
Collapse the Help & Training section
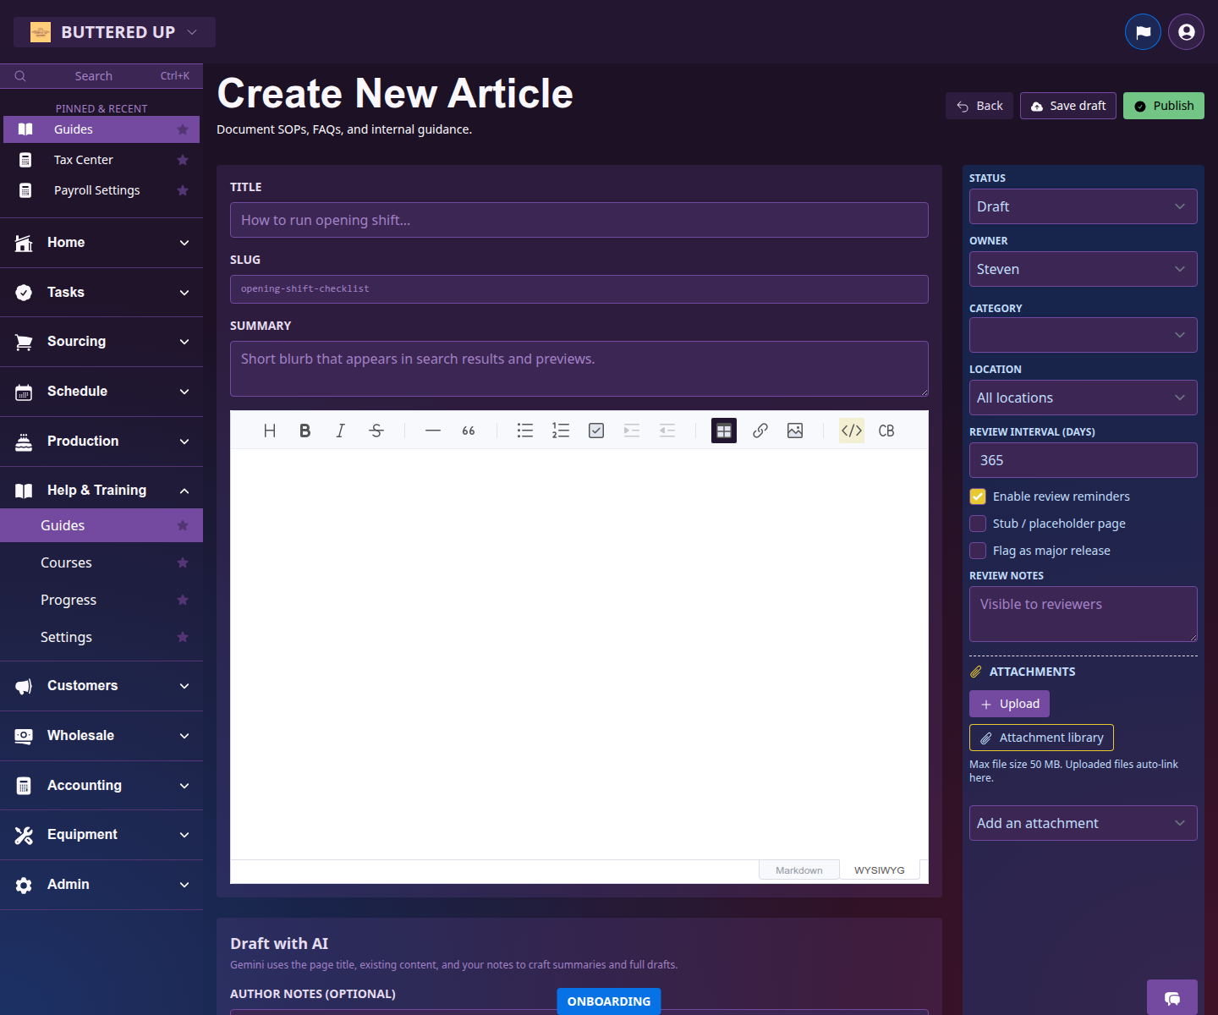pos(101,490)
